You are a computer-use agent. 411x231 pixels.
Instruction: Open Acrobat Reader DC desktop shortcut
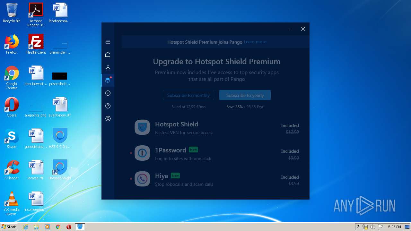coord(36,15)
